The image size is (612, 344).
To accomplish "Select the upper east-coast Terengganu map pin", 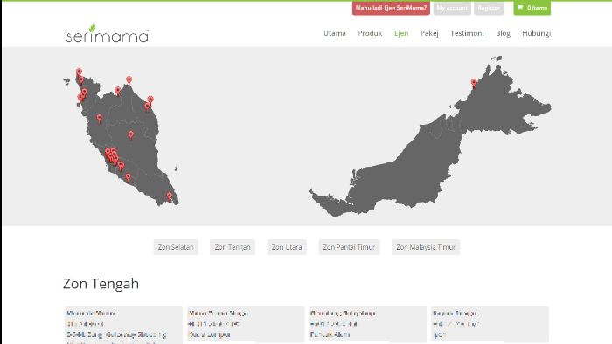I will [150, 100].
